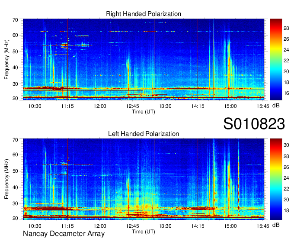Click the 13:30 time tick under Right Handed plot

(x=165, y=106)
